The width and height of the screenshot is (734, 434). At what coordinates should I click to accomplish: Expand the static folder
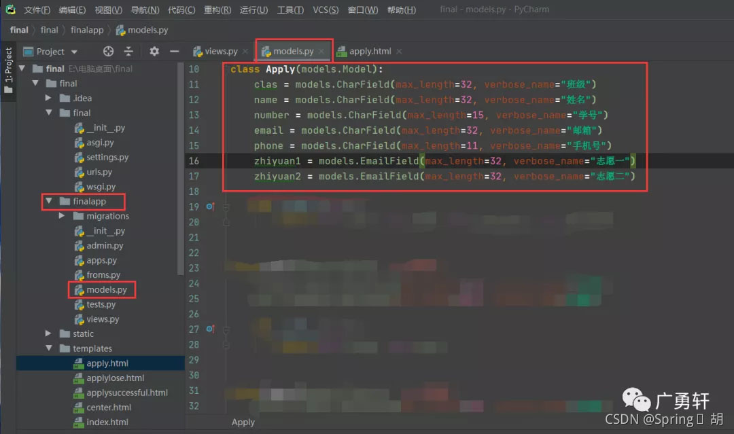pos(48,333)
